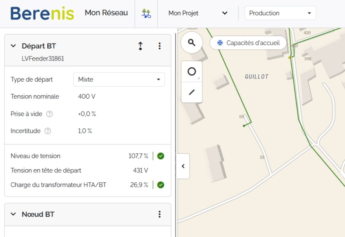
Task: Open the Départ BT three-dot menu
Action: pos(159,46)
